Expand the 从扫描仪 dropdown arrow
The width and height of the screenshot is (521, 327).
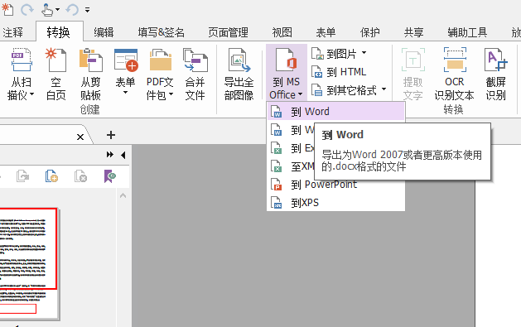tap(32, 94)
